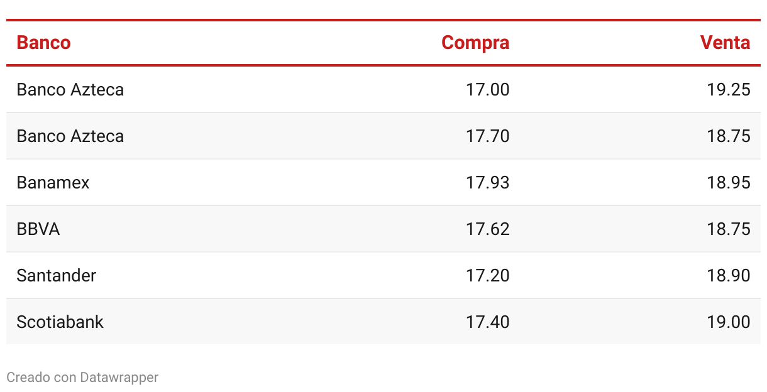Select BBVA's 17.62 Compra value
The height and width of the screenshot is (392, 767).
(x=488, y=229)
